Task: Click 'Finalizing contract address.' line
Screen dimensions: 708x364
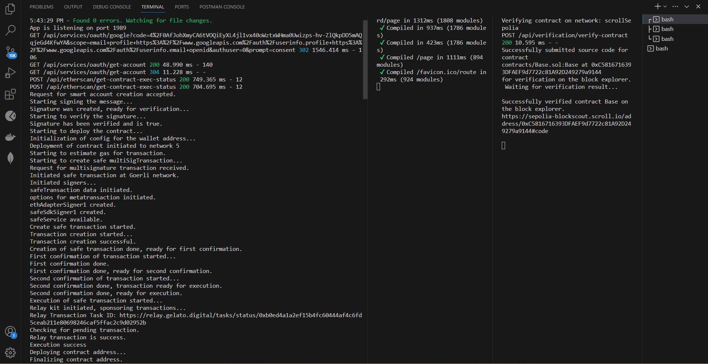Action: [76, 360]
